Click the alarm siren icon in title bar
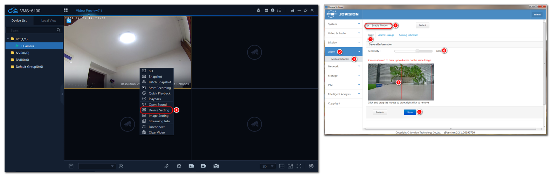The width and height of the screenshot is (552, 177). 258,10
